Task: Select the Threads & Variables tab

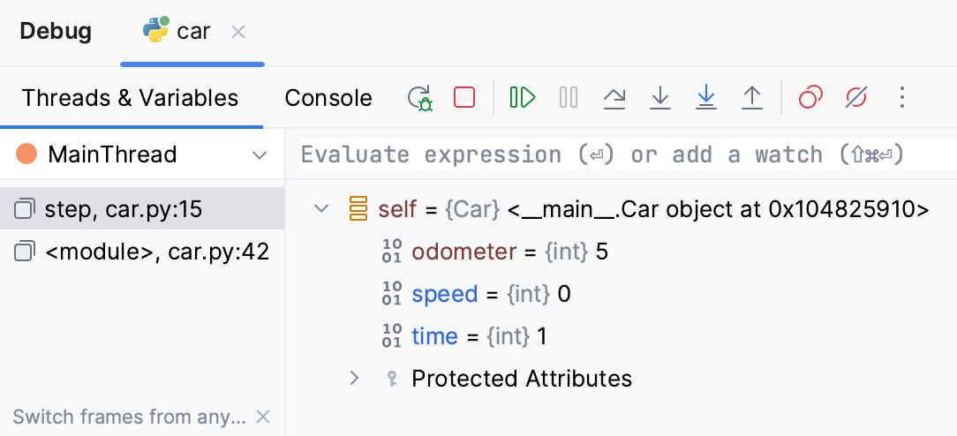Action: click(x=130, y=98)
